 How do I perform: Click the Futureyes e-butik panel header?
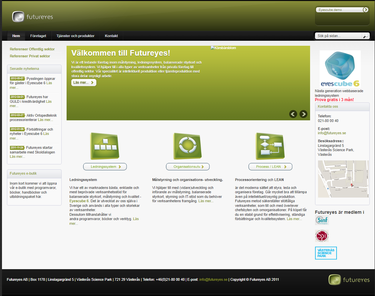34,174
